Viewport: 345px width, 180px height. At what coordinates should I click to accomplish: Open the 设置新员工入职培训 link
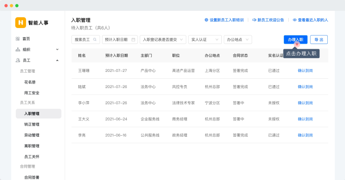pos(227,20)
